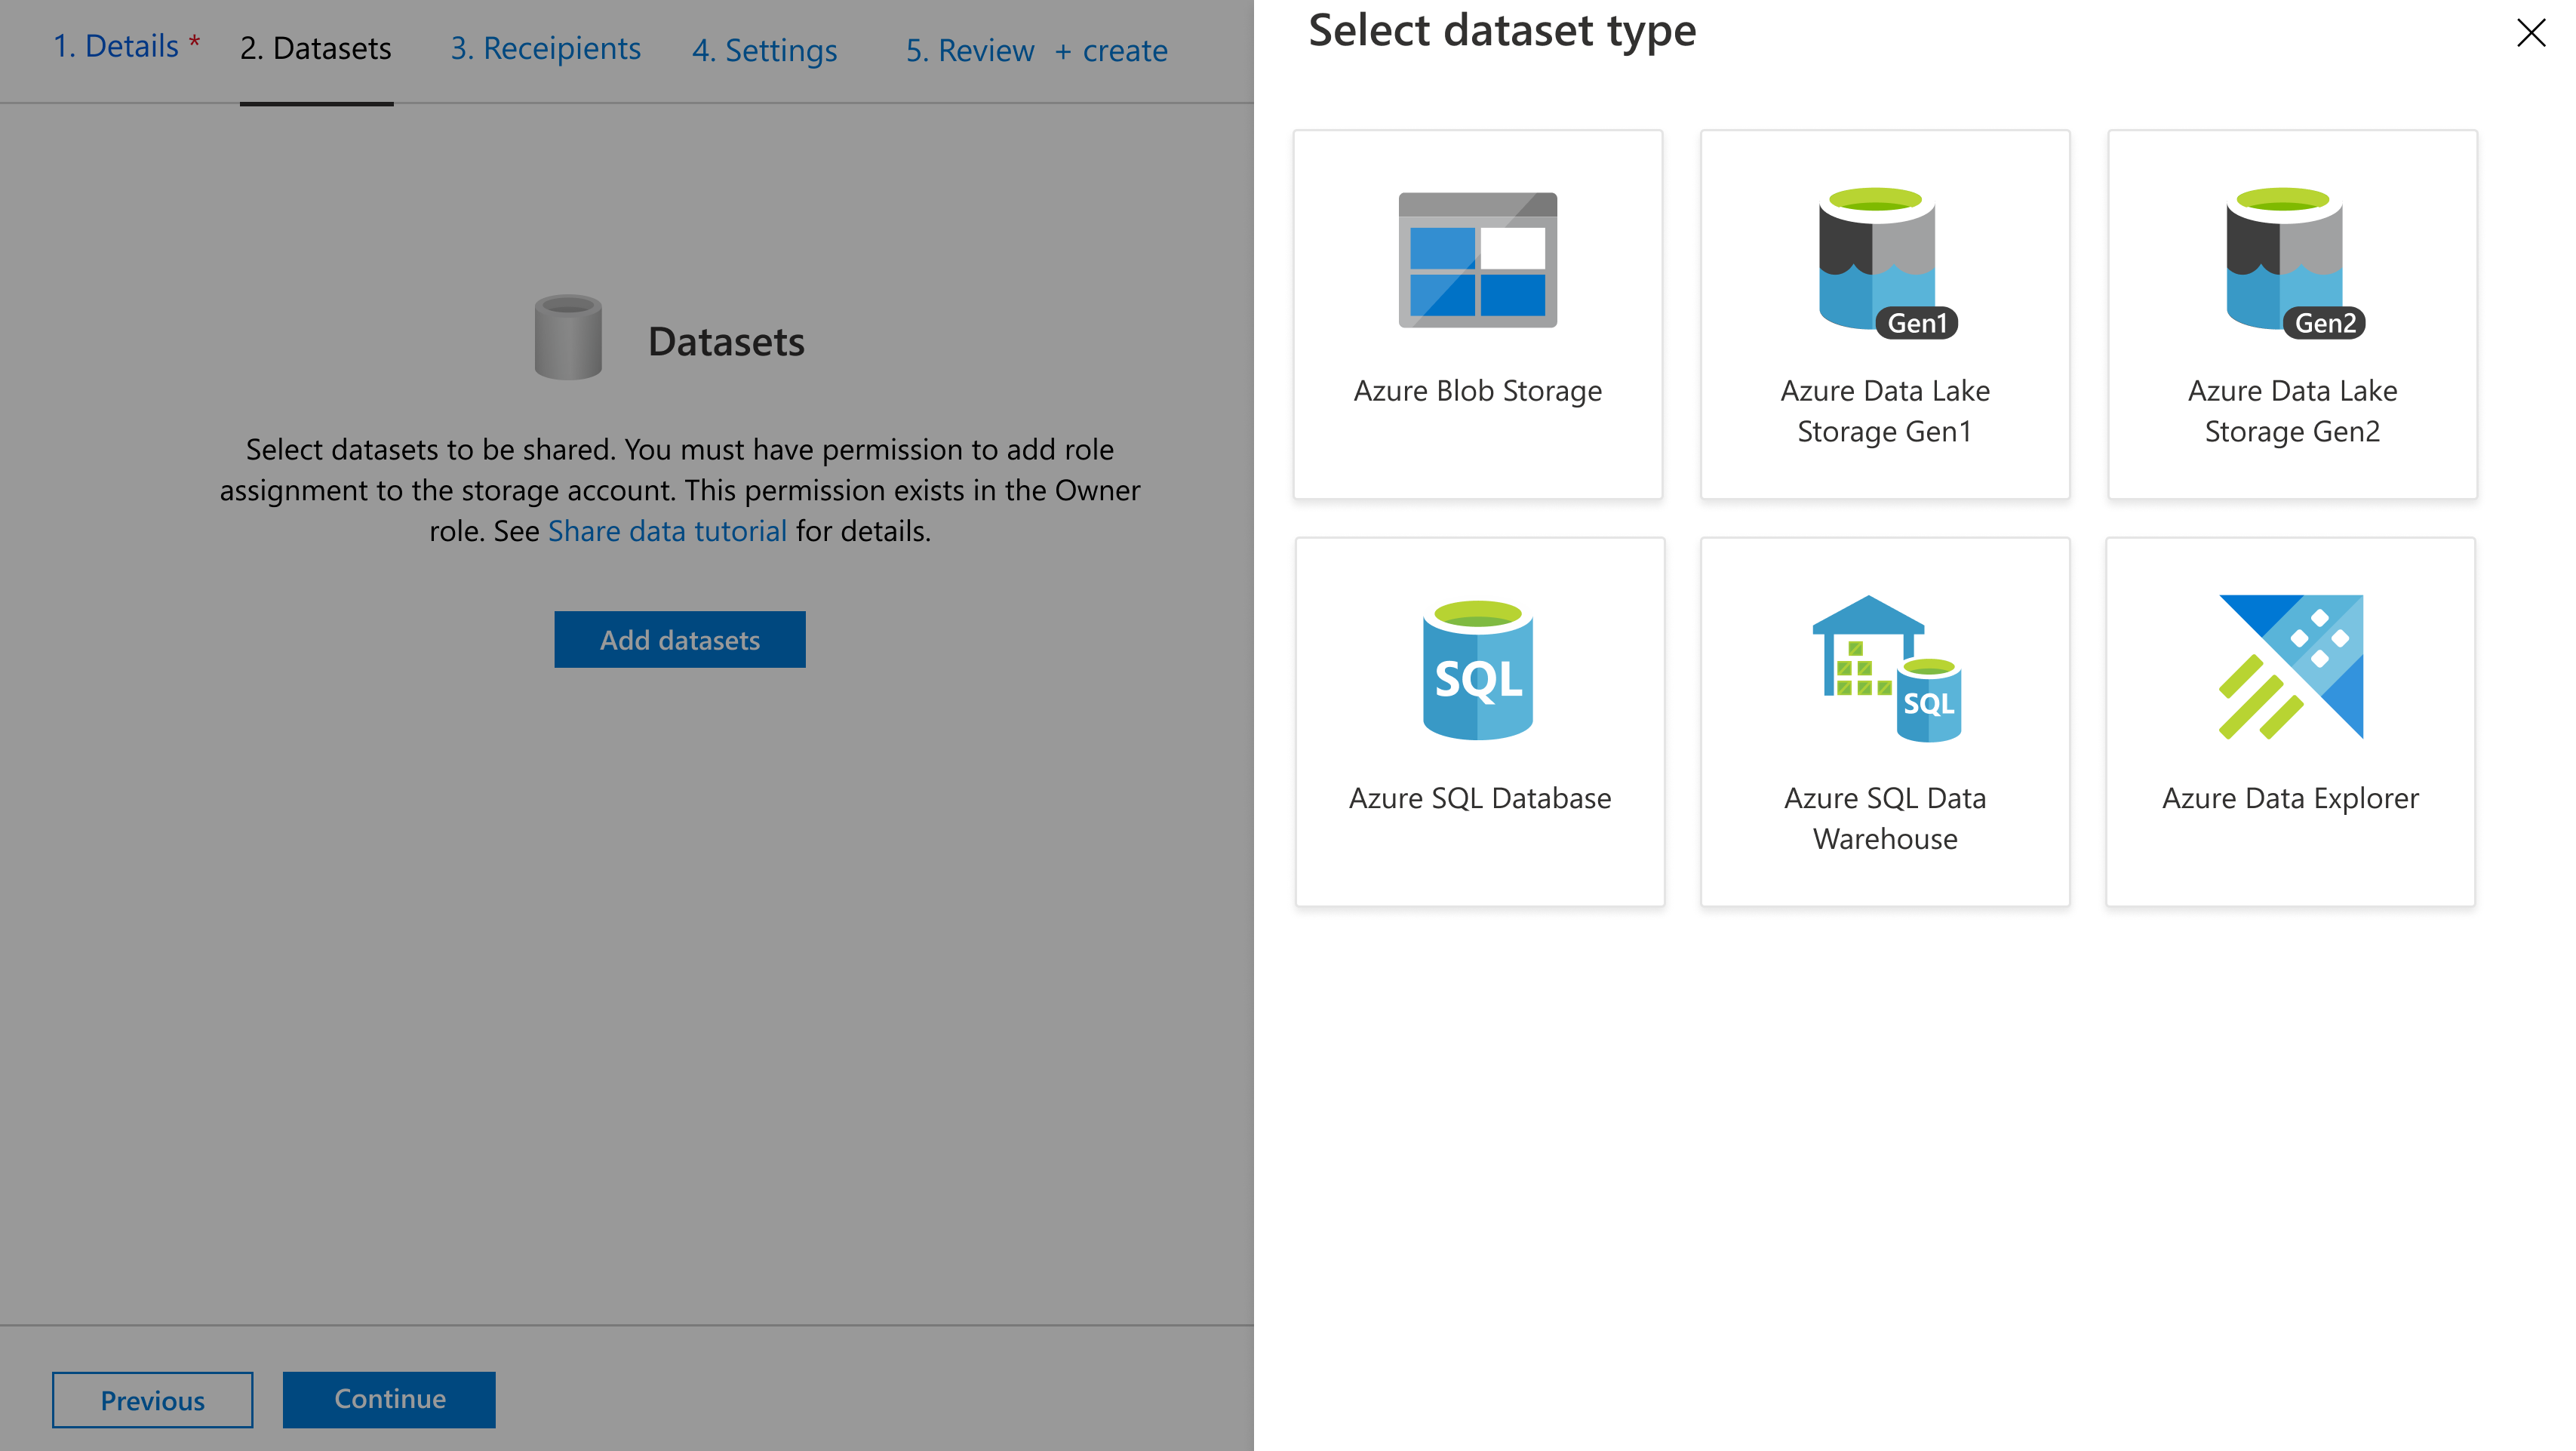Viewport: 2576px width, 1451px height.
Task: Click the Previous button
Action: pos(152,1400)
